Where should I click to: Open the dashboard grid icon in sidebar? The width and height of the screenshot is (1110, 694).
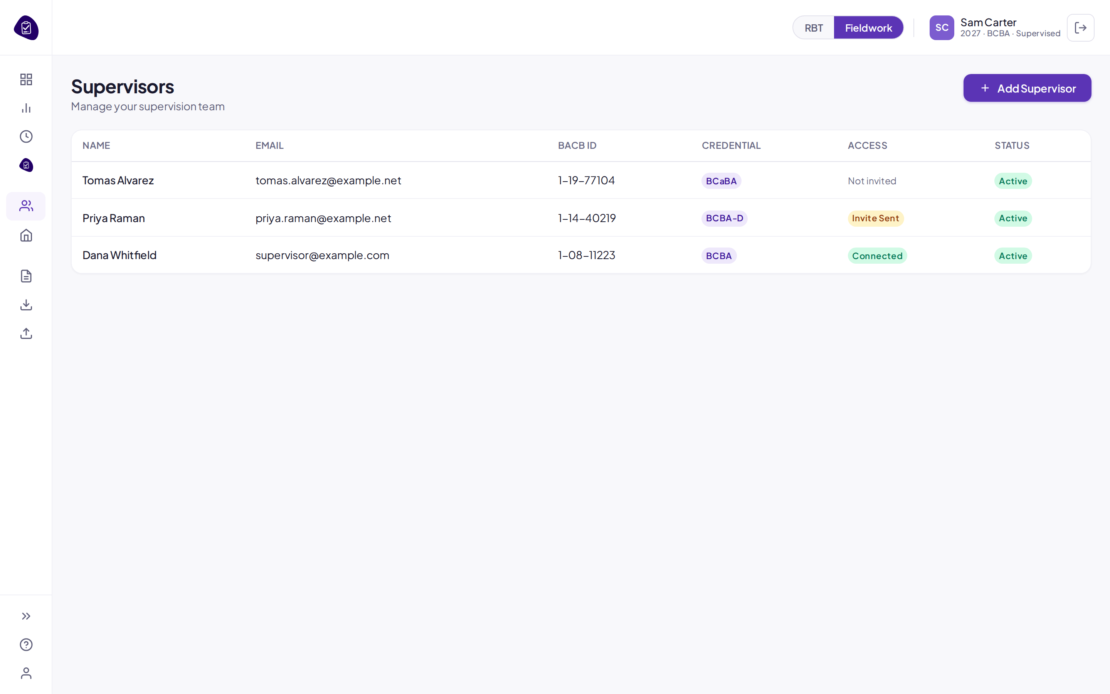click(x=26, y=79)
